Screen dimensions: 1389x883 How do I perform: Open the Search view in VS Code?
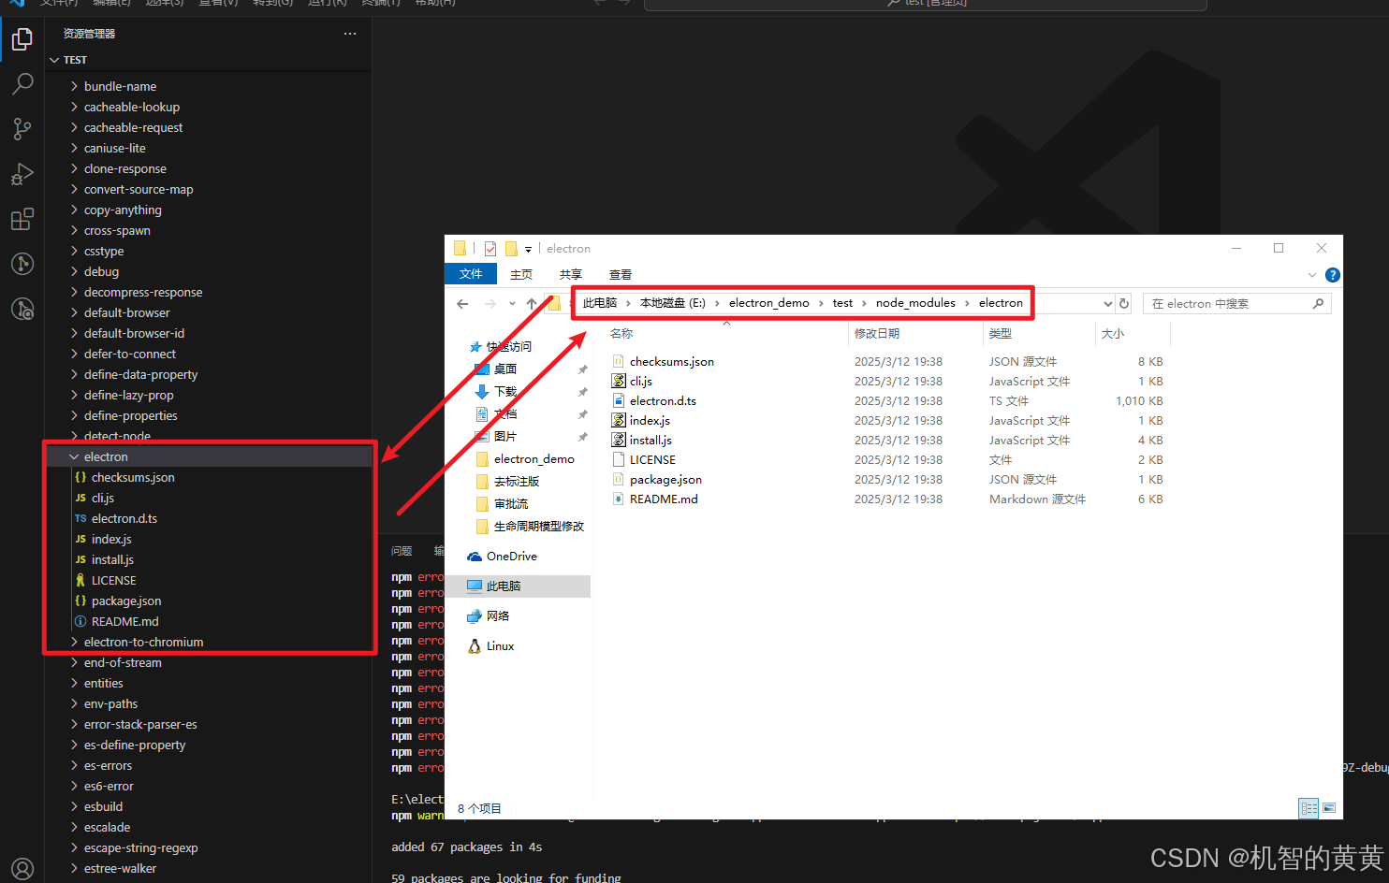[x=22, y=84]
